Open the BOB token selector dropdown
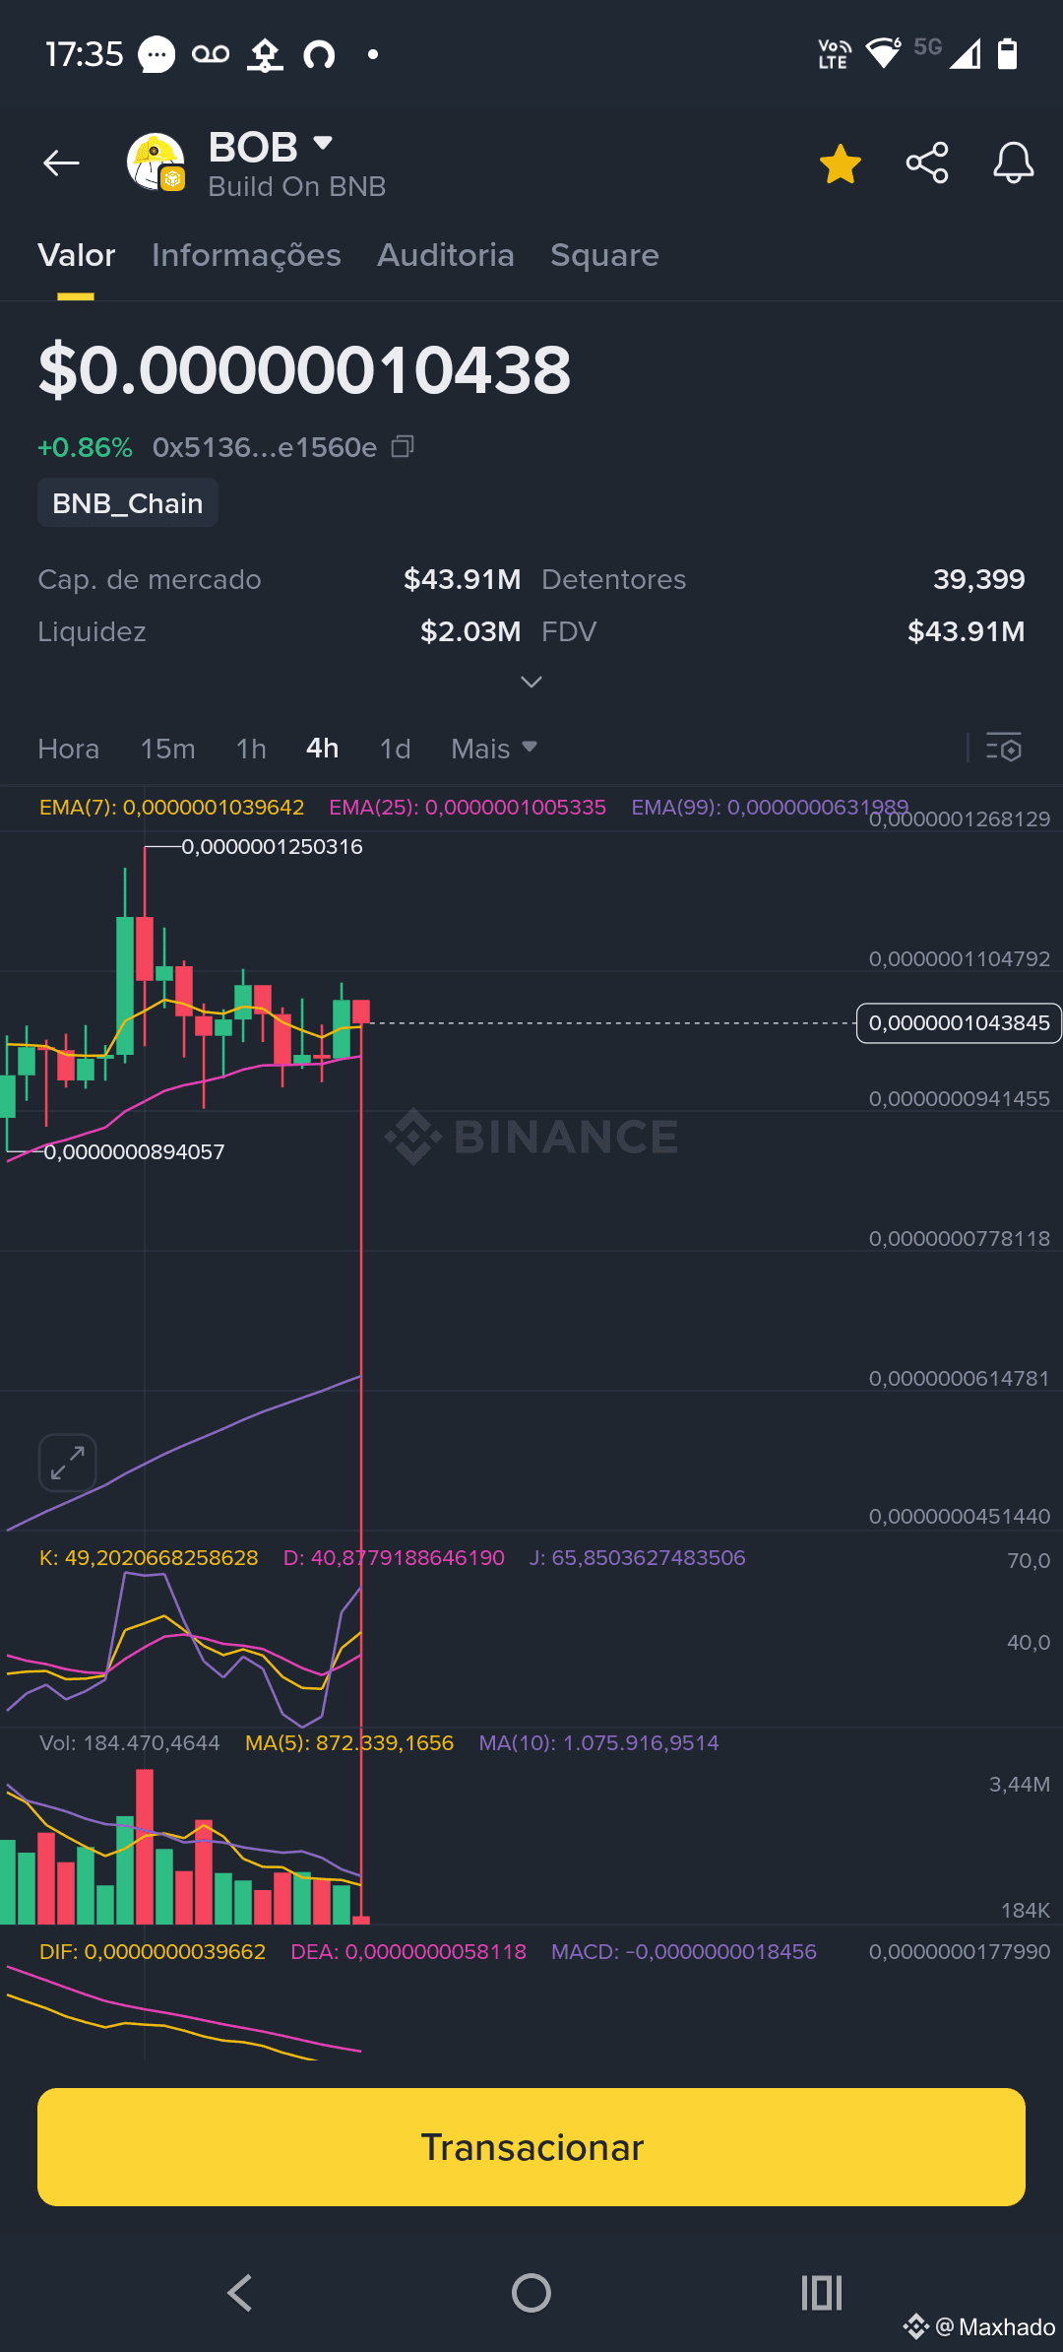The width and height of the screenshot is (1063, 2352). [322, 144]
